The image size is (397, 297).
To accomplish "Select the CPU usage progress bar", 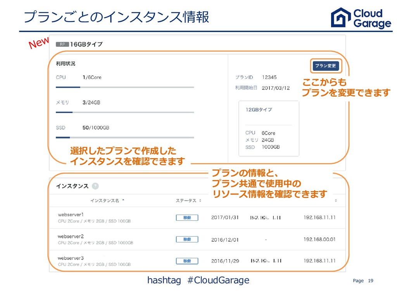I will point(125,87).
